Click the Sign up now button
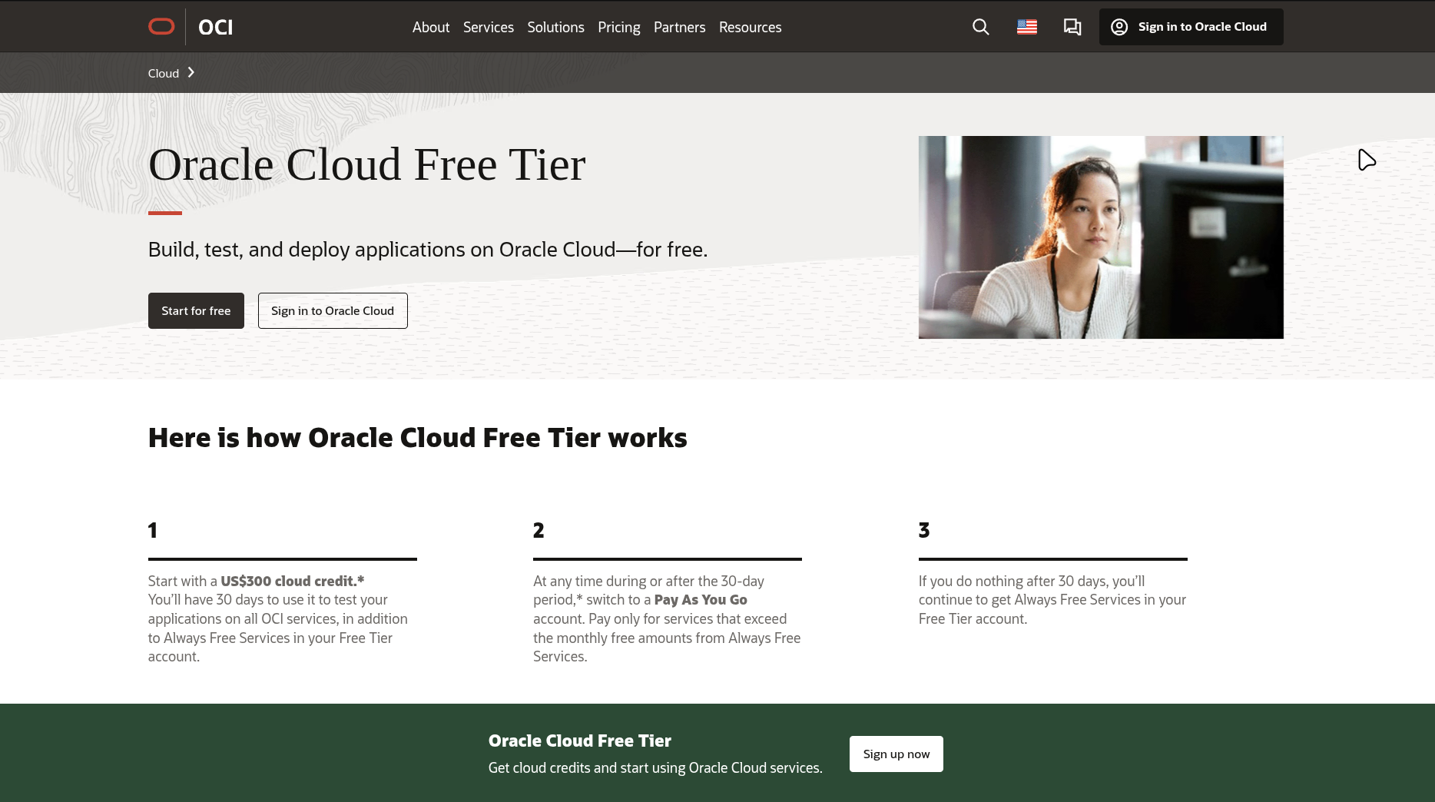 (896, 754)
